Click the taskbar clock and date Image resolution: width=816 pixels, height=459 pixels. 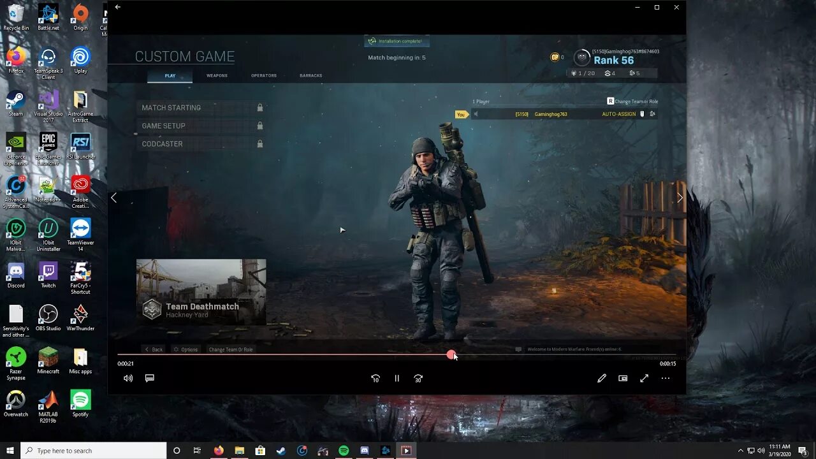(780, 450)
